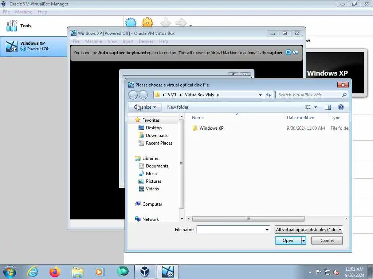This screenshot has width=373, height=279.
Task: Open Music library
Action: click(x=152, y=174)
